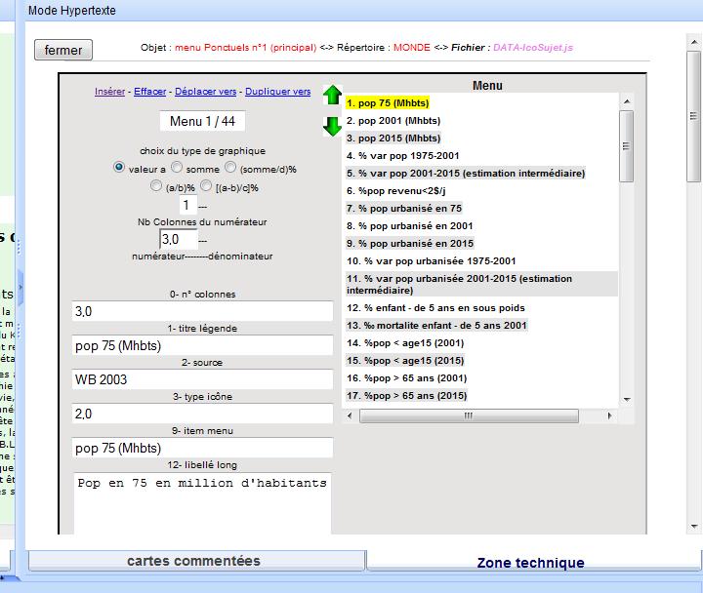Click the '3- type icône' input field
Image resolution: width=703 pixels, height=593 pixels.
coord(202,414)
